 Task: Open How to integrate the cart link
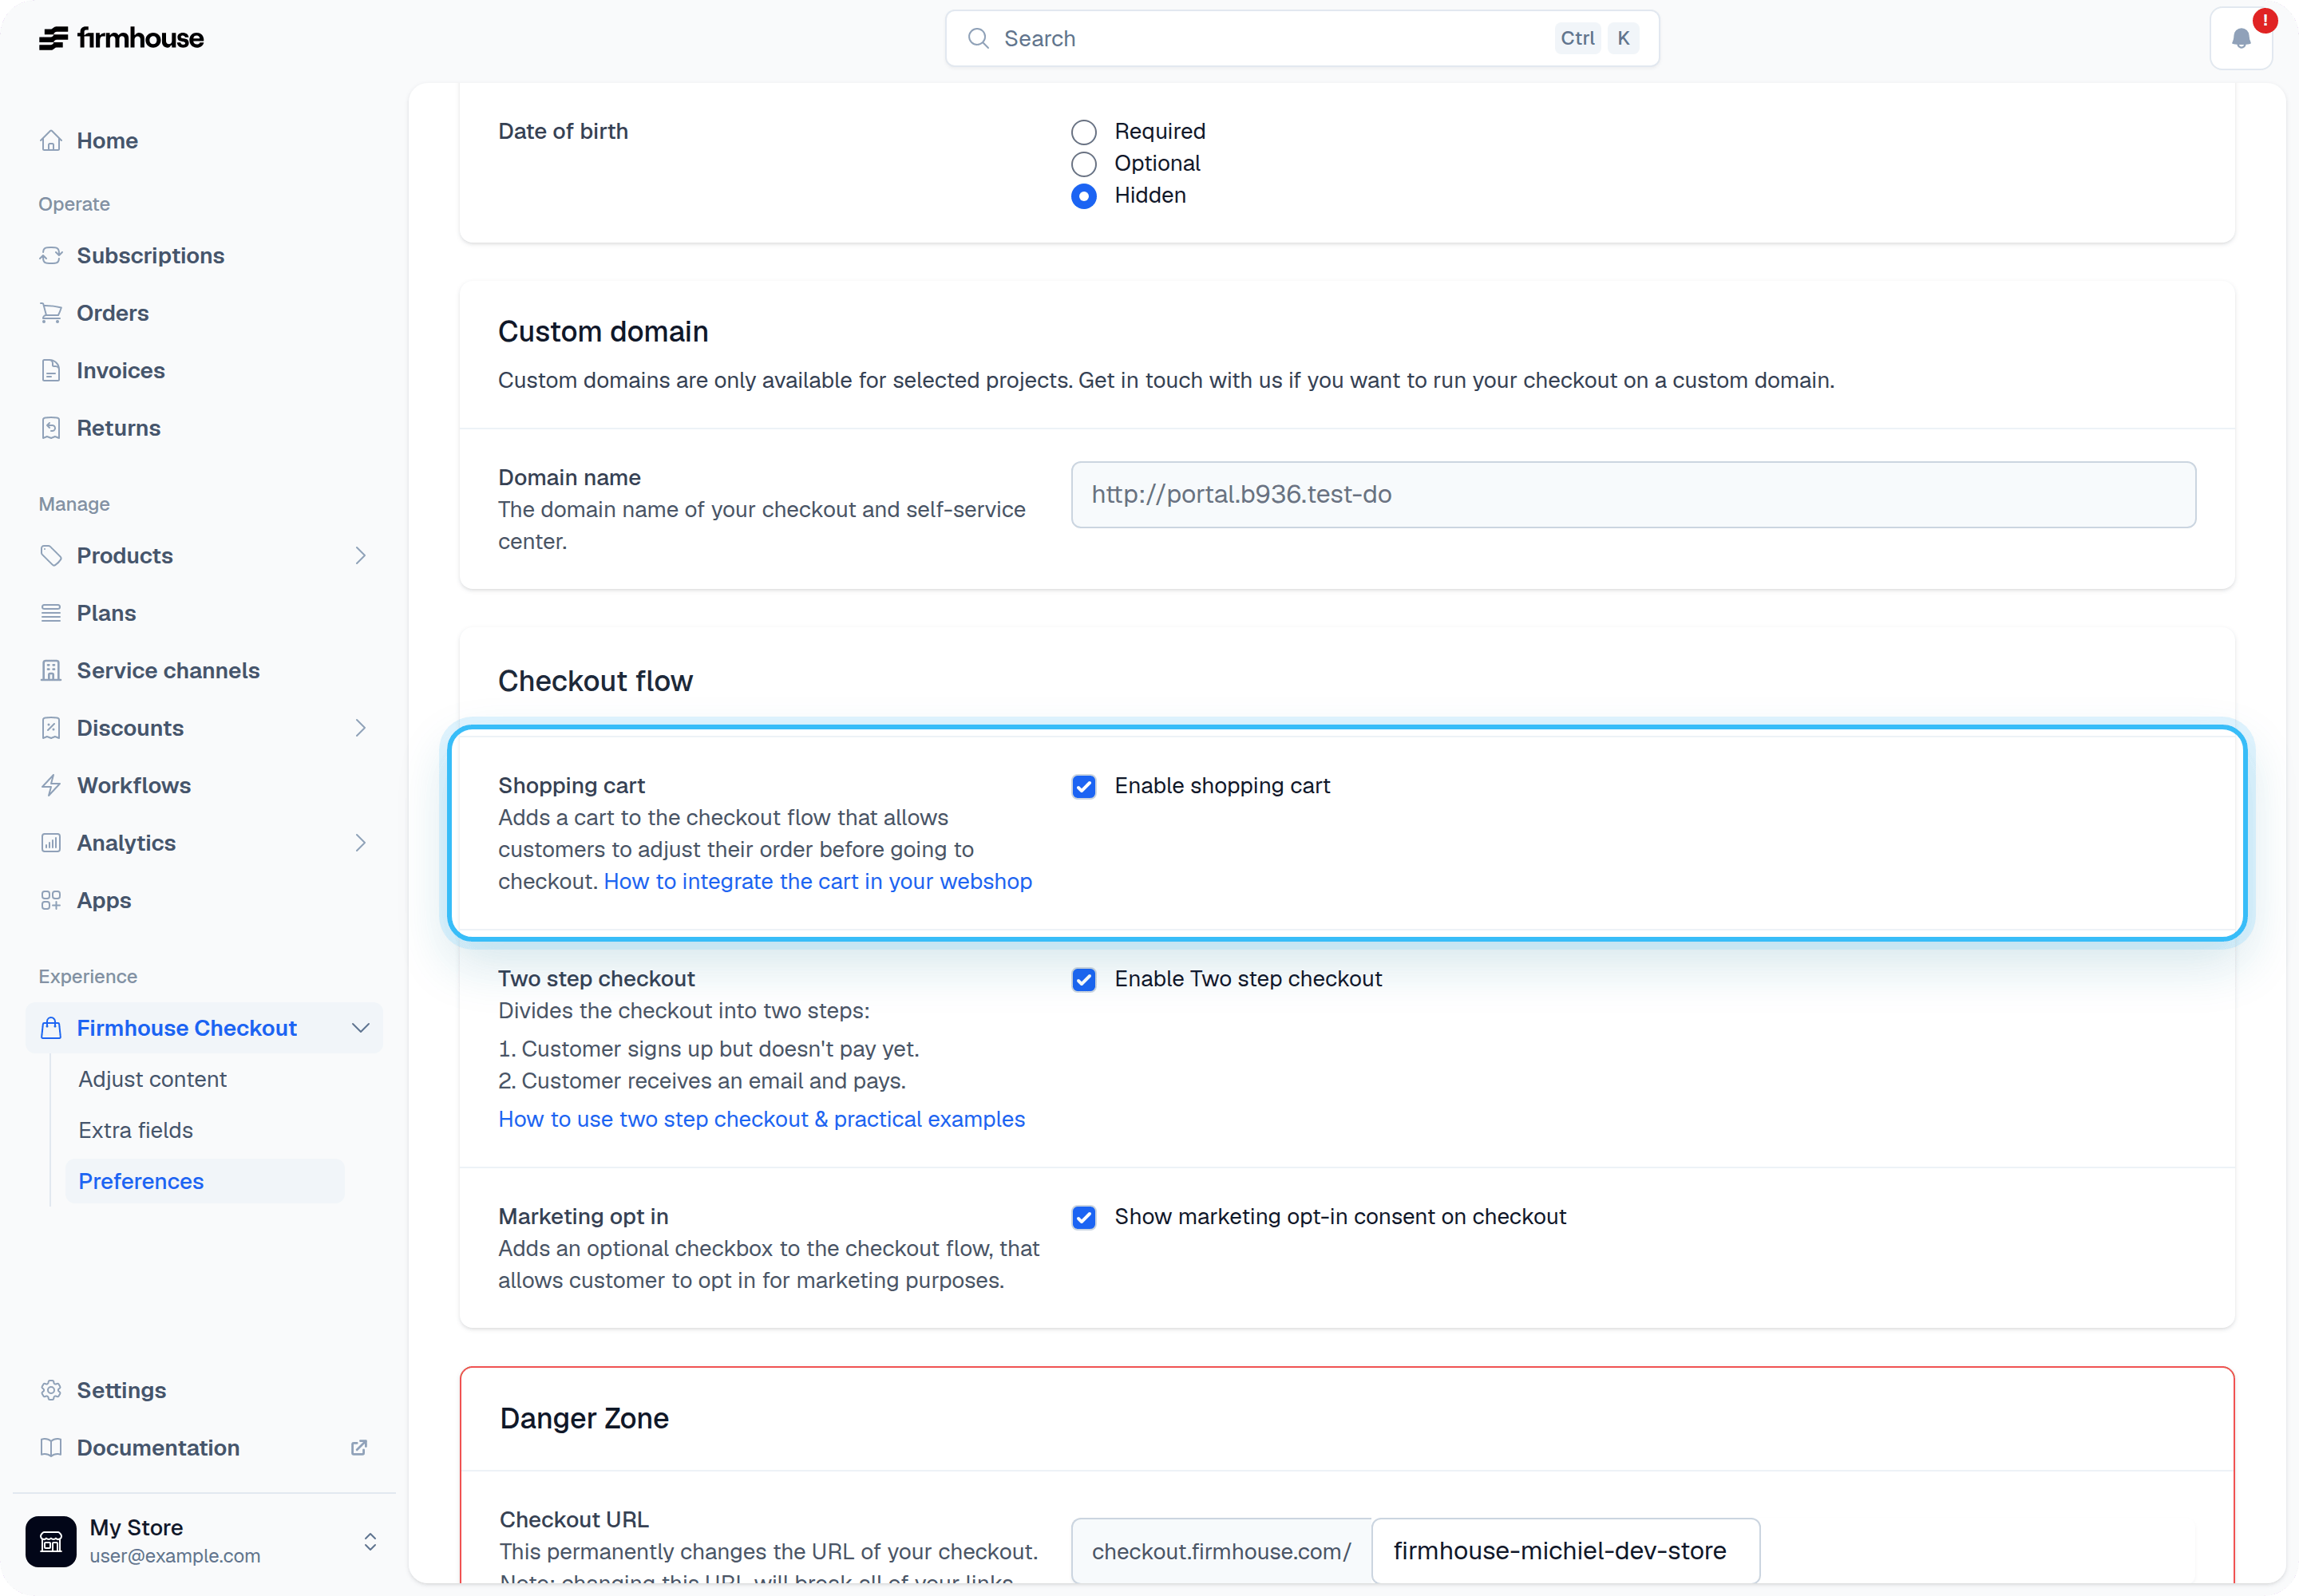point(817,881)
